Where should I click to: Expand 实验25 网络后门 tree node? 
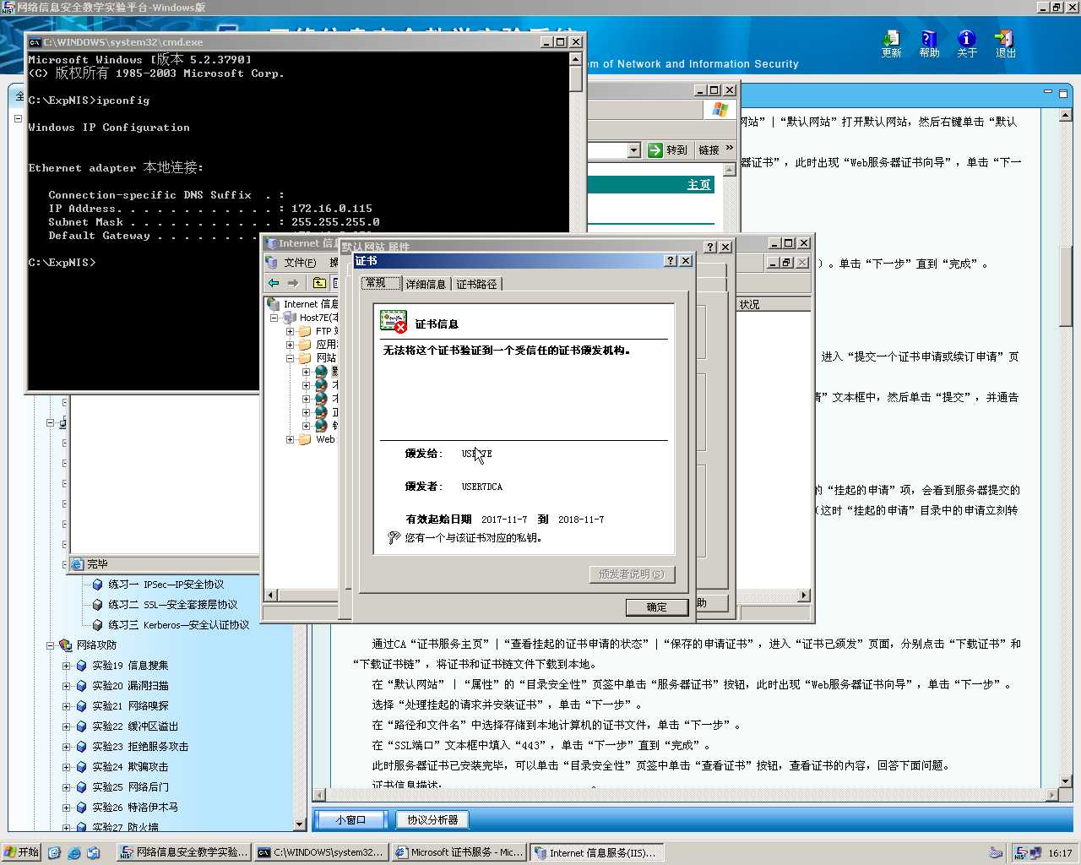coord(67,787)
